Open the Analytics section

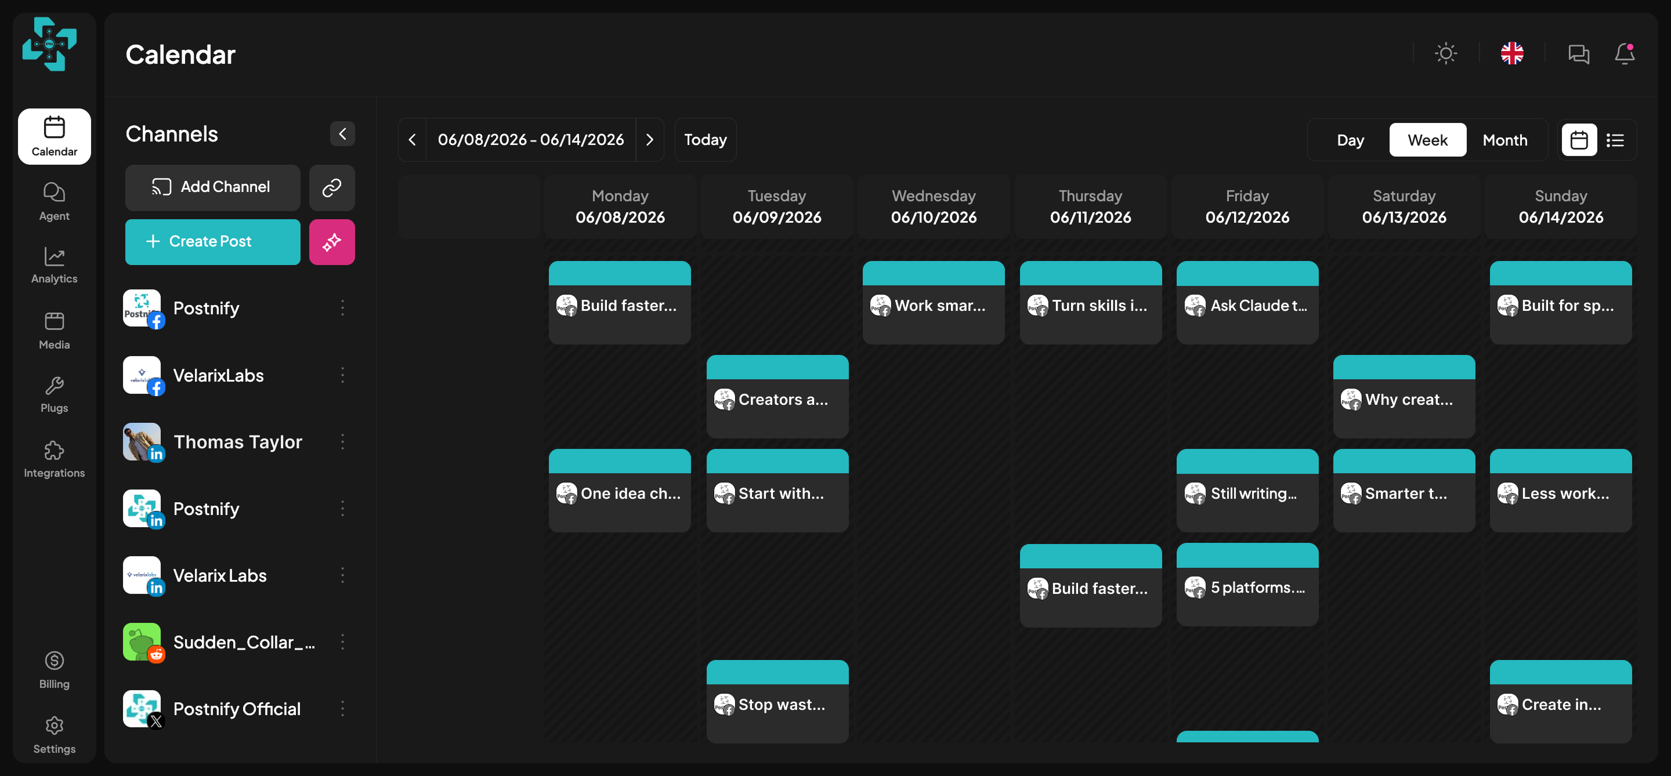coord(55,265)
